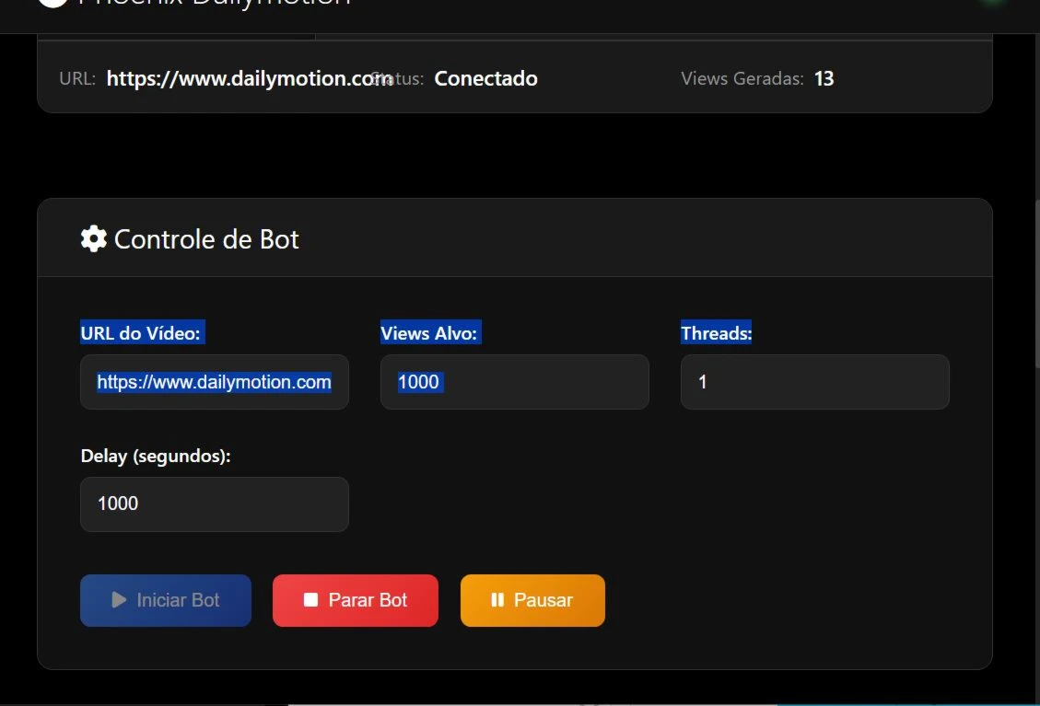Click the URL do Vídeo label
This screenshot has height=706, width=1040.
[141, 333]
